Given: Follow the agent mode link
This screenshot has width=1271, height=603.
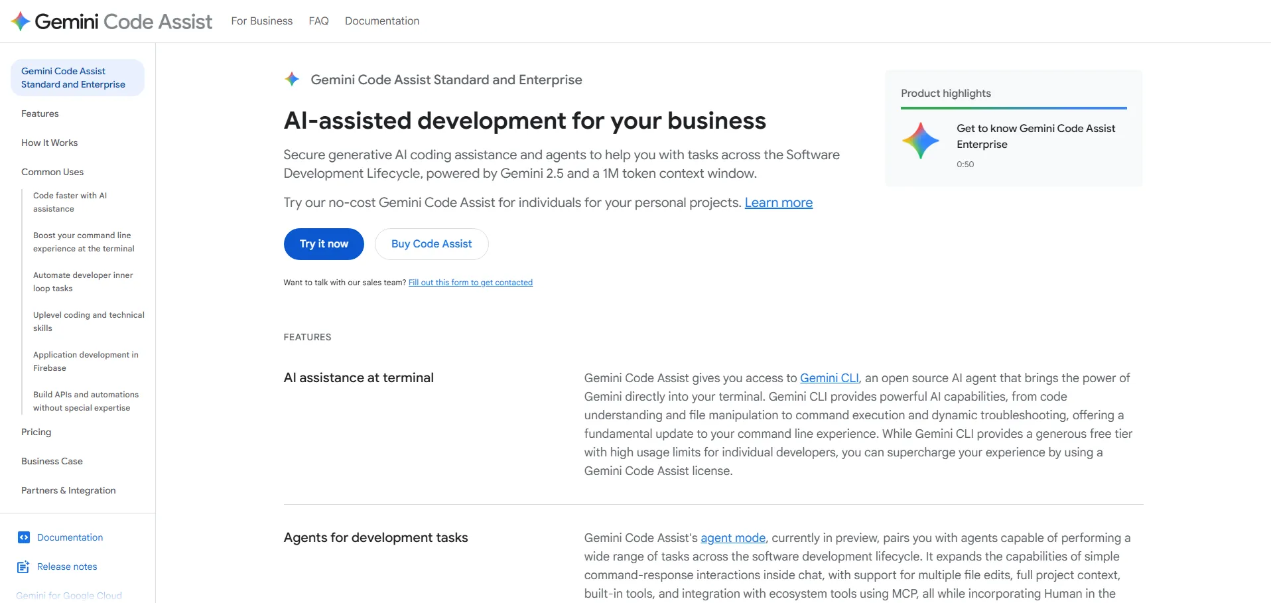Looking at the screenshot, I should tap(733, 538).
